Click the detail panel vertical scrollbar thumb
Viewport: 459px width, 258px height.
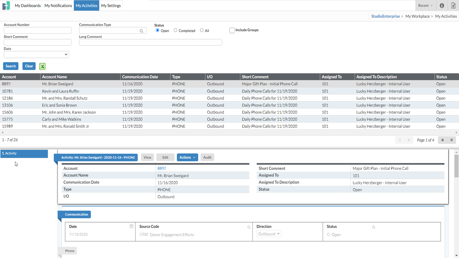pyautogui.click(x=456, y=165)
